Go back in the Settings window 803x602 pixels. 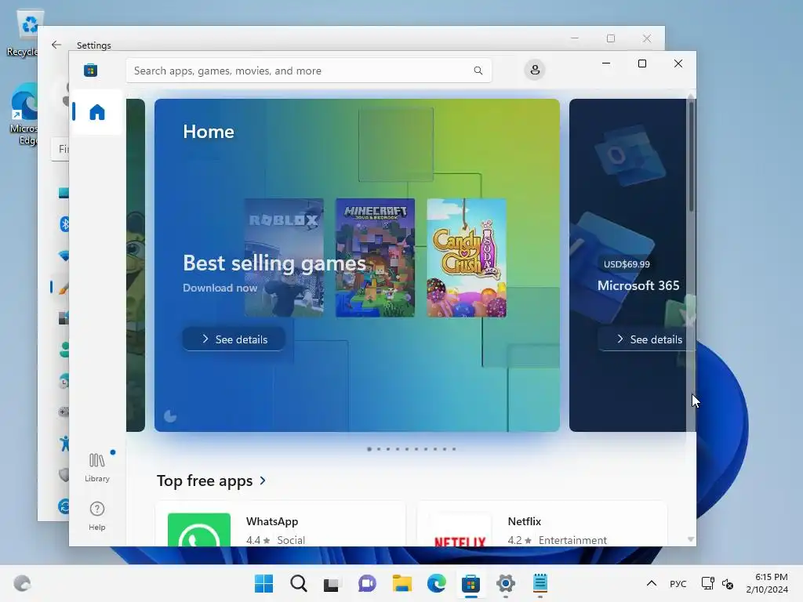pos(56,45)
